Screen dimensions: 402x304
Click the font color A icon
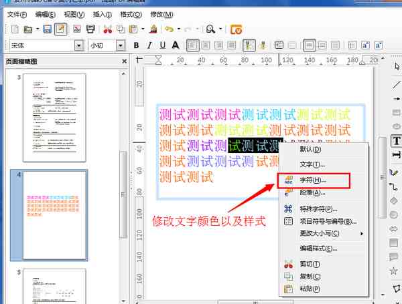[176, 45]
